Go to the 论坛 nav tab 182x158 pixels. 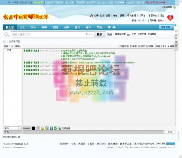tap(22, 27)
